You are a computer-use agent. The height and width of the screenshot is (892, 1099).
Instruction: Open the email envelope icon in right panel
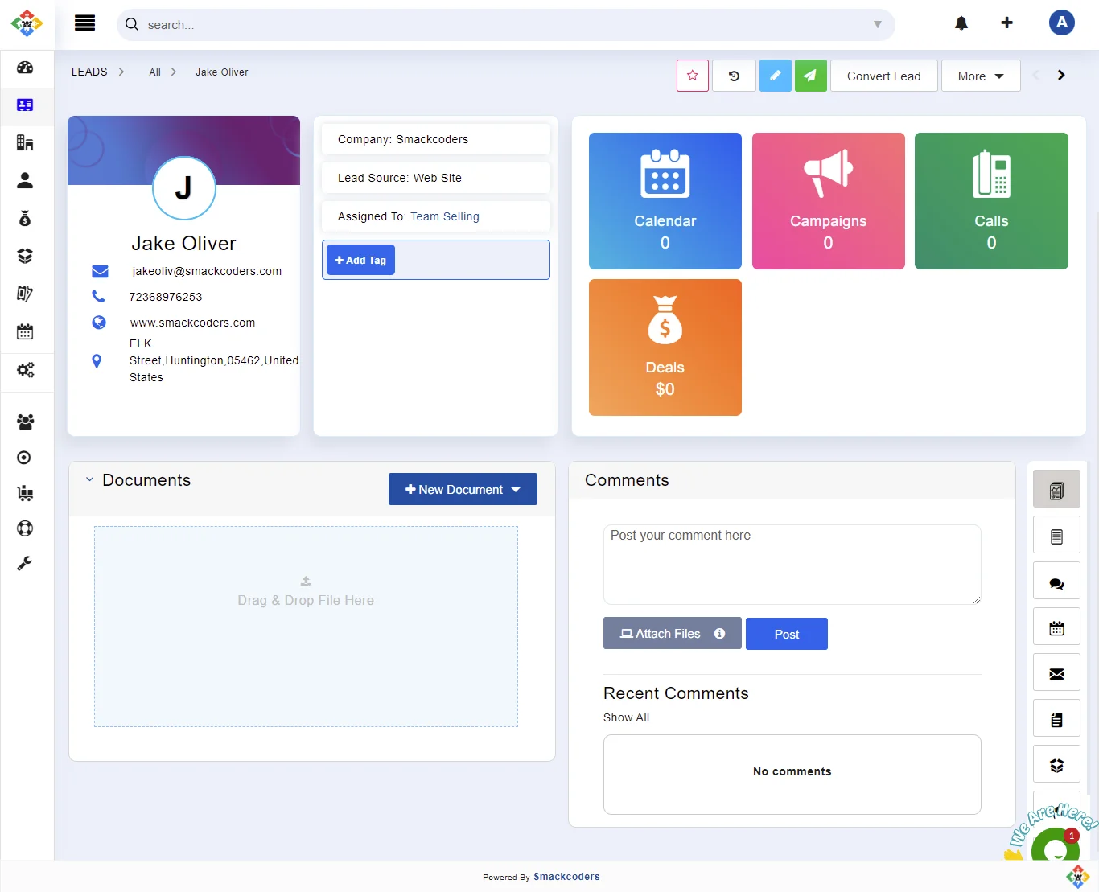[1056, 674]
